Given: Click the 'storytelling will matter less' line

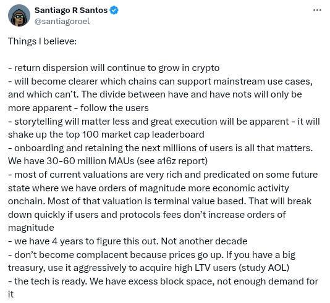Looking at the screenshot, I should tap(164, 122).
